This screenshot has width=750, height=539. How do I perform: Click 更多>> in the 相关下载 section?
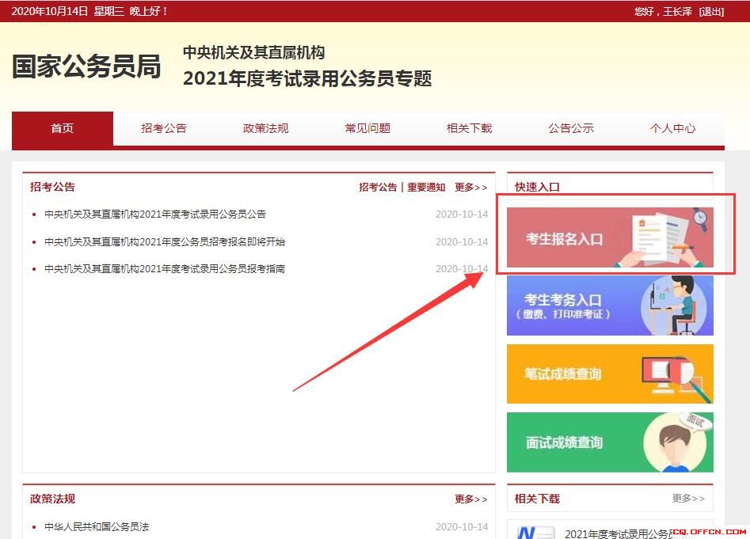point(688,499)
